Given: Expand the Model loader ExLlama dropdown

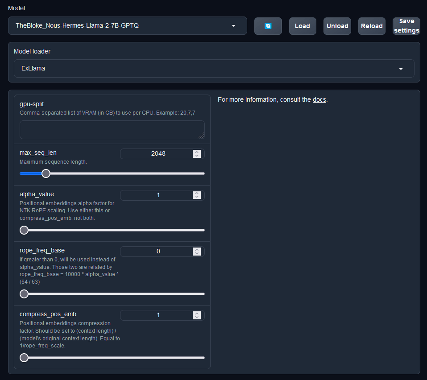Looking at the screenshot, I should (x=214, y=69).
